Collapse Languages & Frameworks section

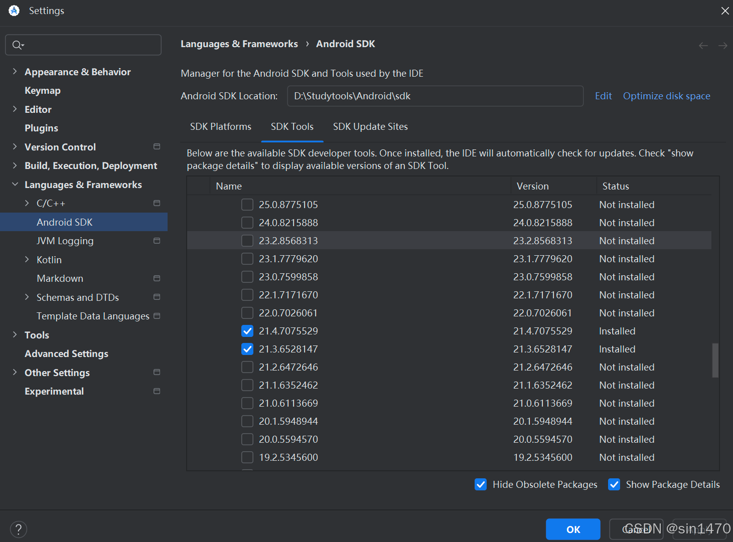coord(15,185)
